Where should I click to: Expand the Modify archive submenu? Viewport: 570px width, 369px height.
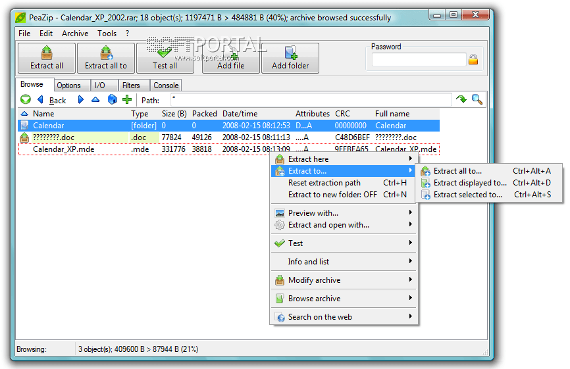click(x=344, y=280)
